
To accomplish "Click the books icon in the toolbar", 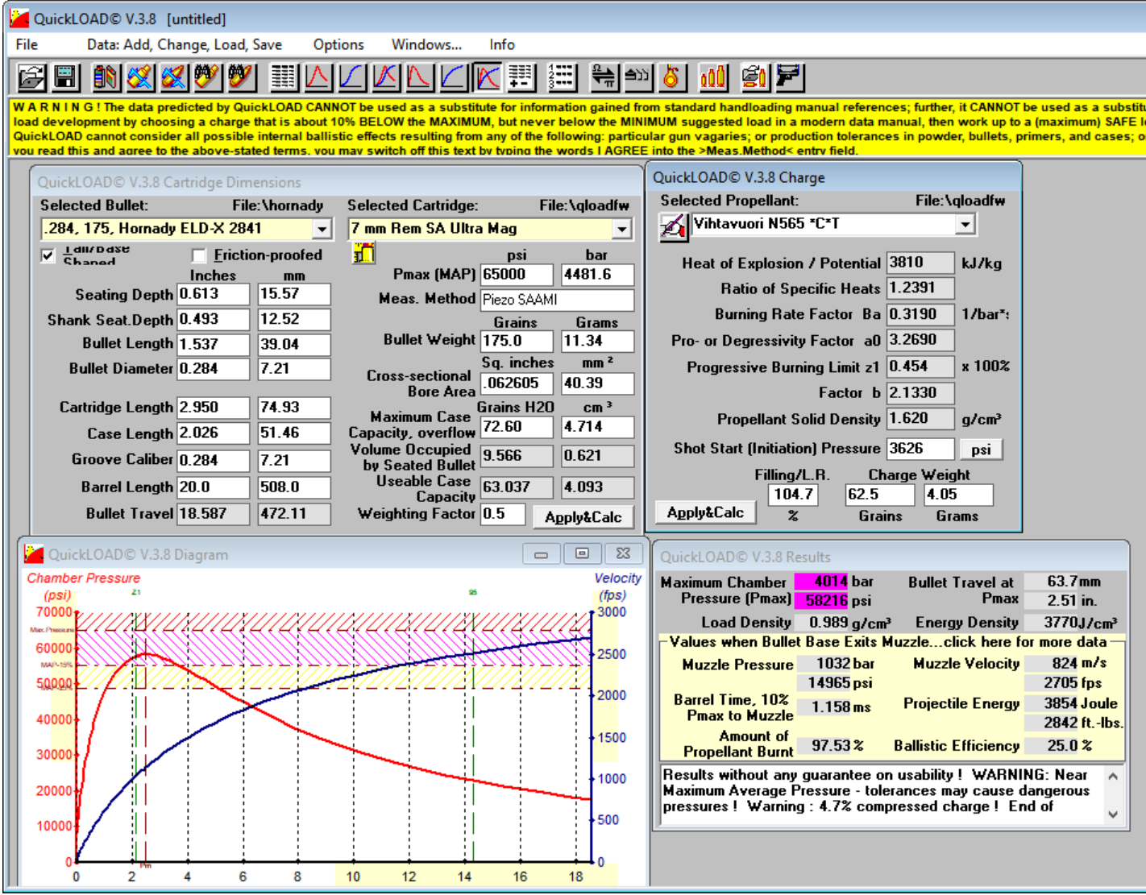I will point(105,77).
